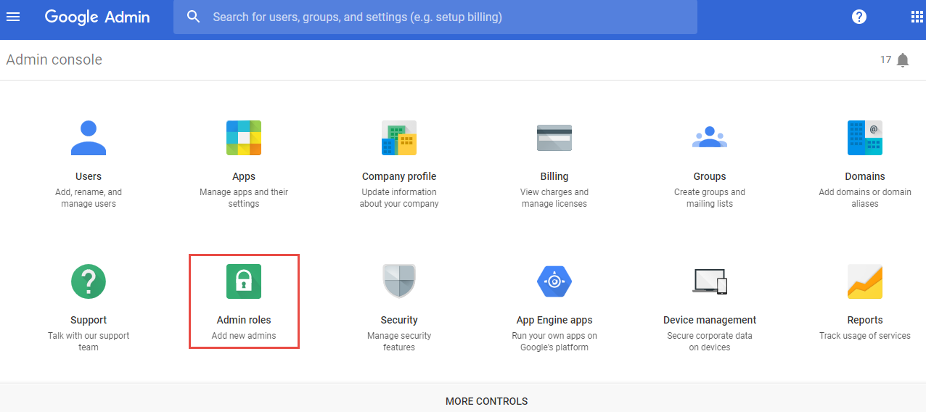Click the Groups label

(710, 176)
